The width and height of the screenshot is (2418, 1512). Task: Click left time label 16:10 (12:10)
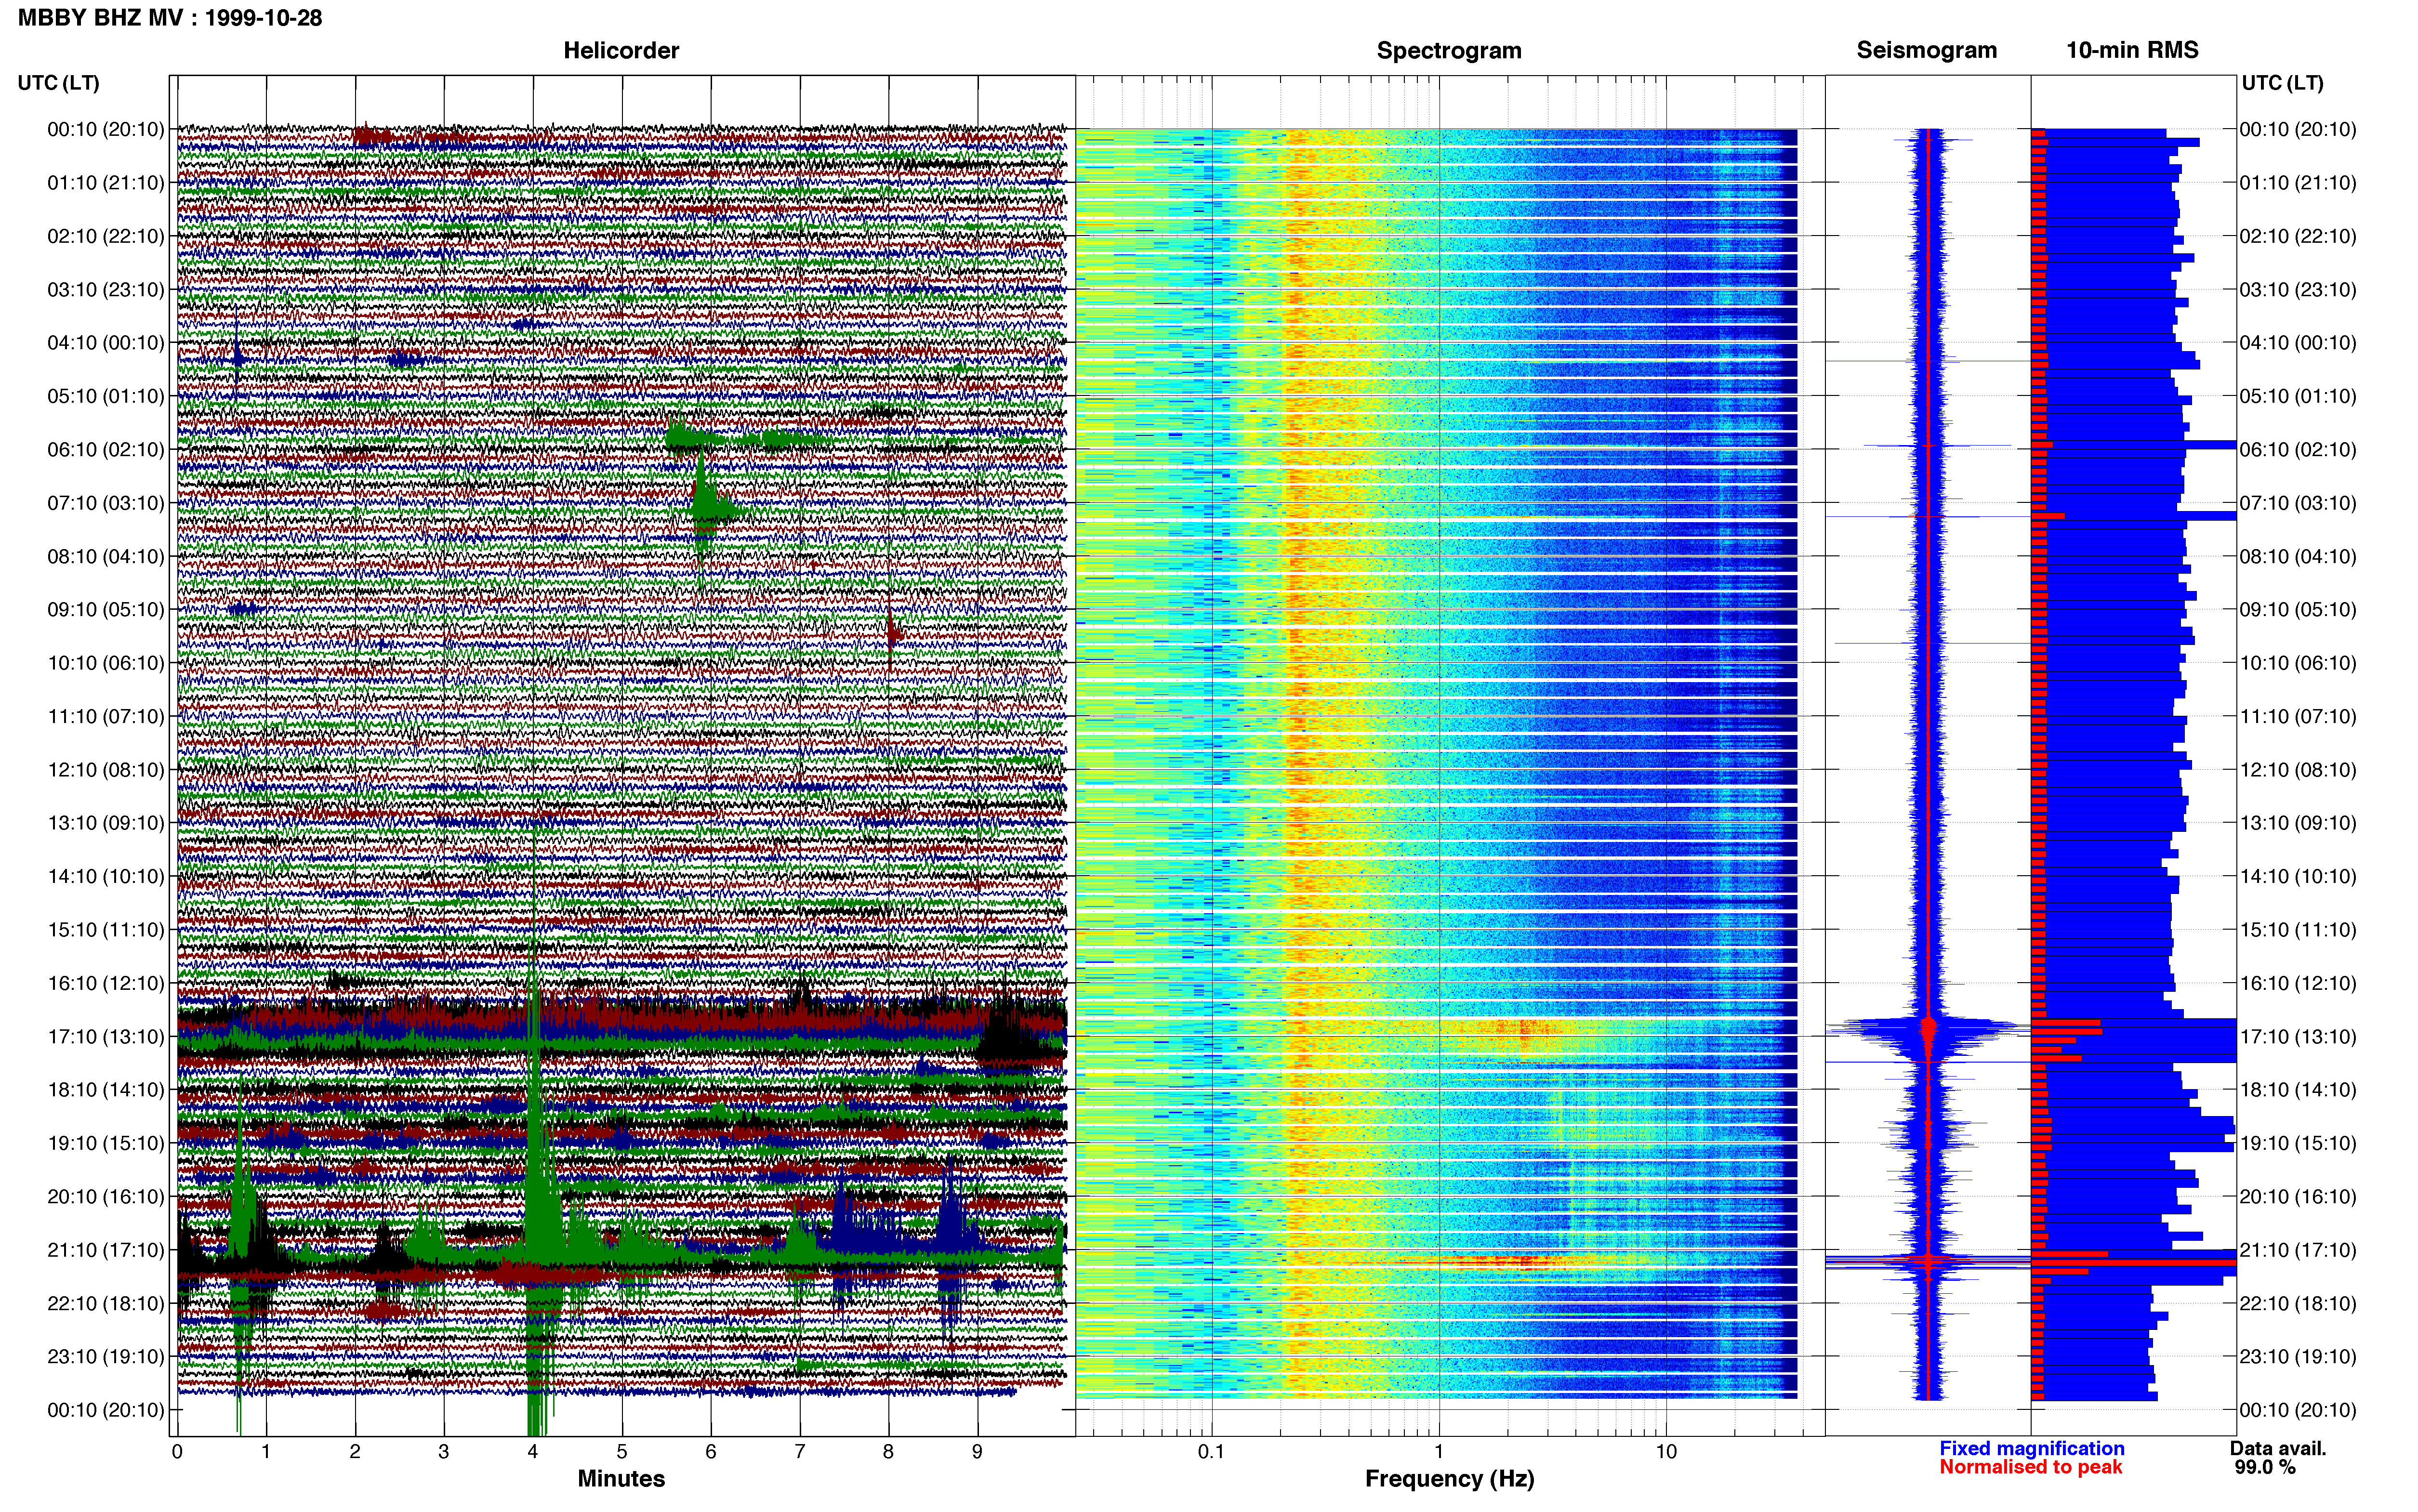(x=106, y=983)
